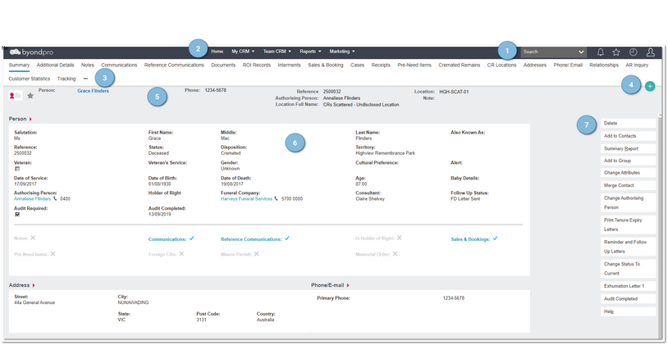Image resolution: width=668 pixels, height=345 pixels.
Task: Open the My CRM dropdown menu
Action: 243,52
